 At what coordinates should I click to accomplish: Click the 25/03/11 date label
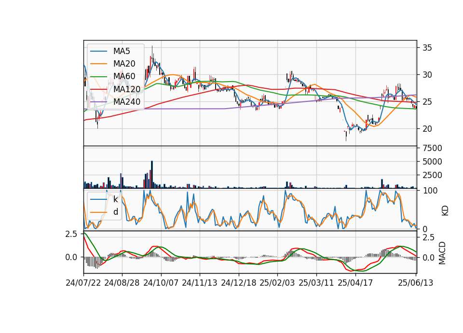(x=316, y=283)
